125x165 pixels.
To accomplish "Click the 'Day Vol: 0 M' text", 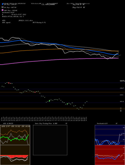I will (78, 7).
